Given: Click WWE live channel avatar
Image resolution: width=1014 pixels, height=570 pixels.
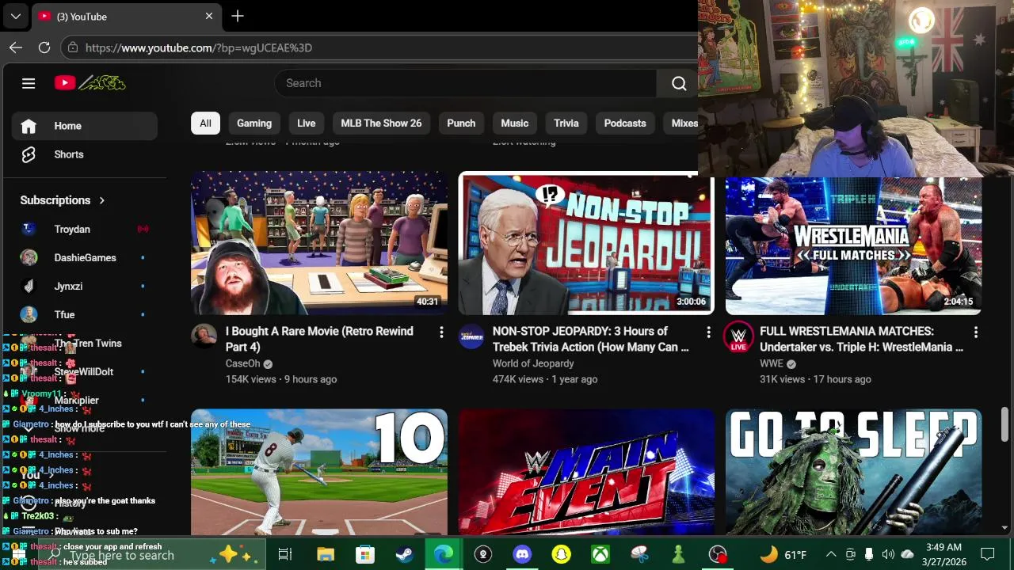Looking at the screenshot, I should (x=738, y=336).
